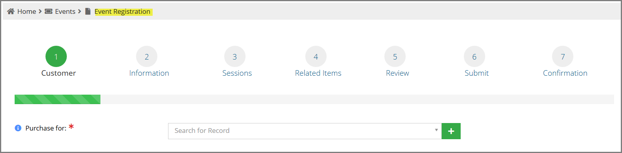Click the Home house icon in breadcrumb
The width and height of the screenshot is (622, 153).
tap(11, 11)
